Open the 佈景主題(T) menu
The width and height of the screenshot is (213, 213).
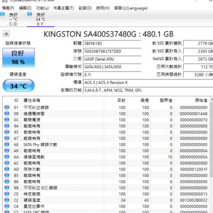coord(63,8)
